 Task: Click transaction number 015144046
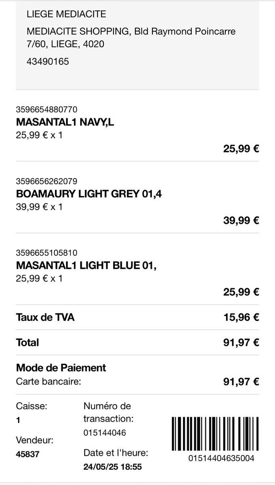click(105, 433)
